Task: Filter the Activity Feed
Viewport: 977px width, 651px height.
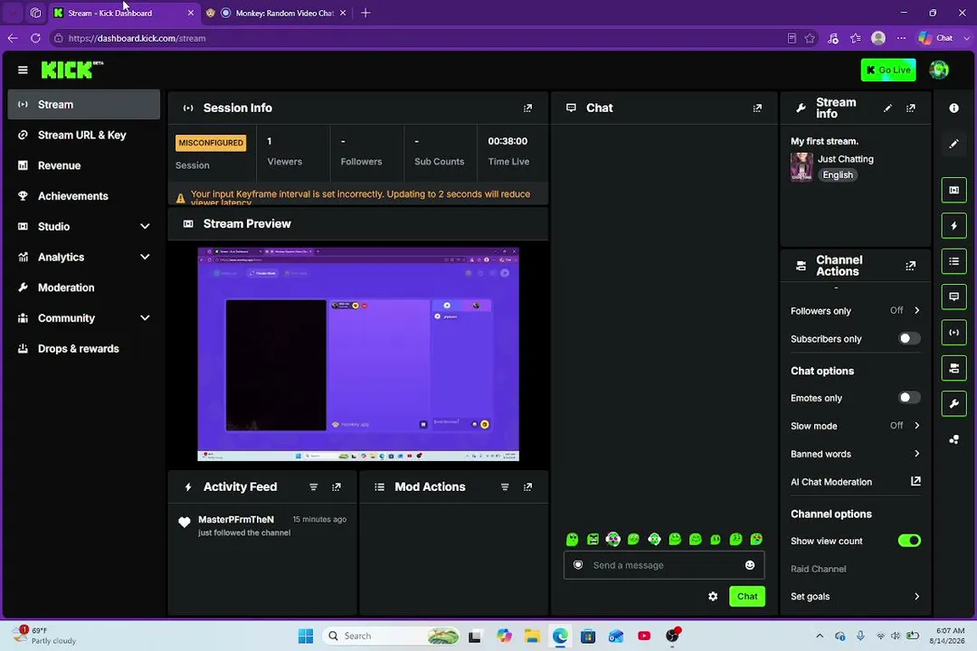Action: click(x=313, y=486)
